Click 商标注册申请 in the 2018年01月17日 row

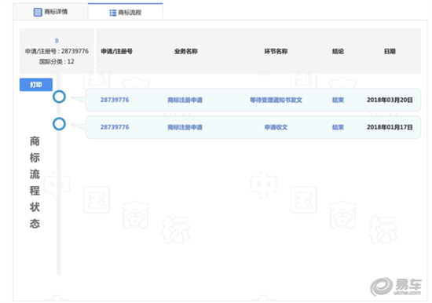coord(185,127)
